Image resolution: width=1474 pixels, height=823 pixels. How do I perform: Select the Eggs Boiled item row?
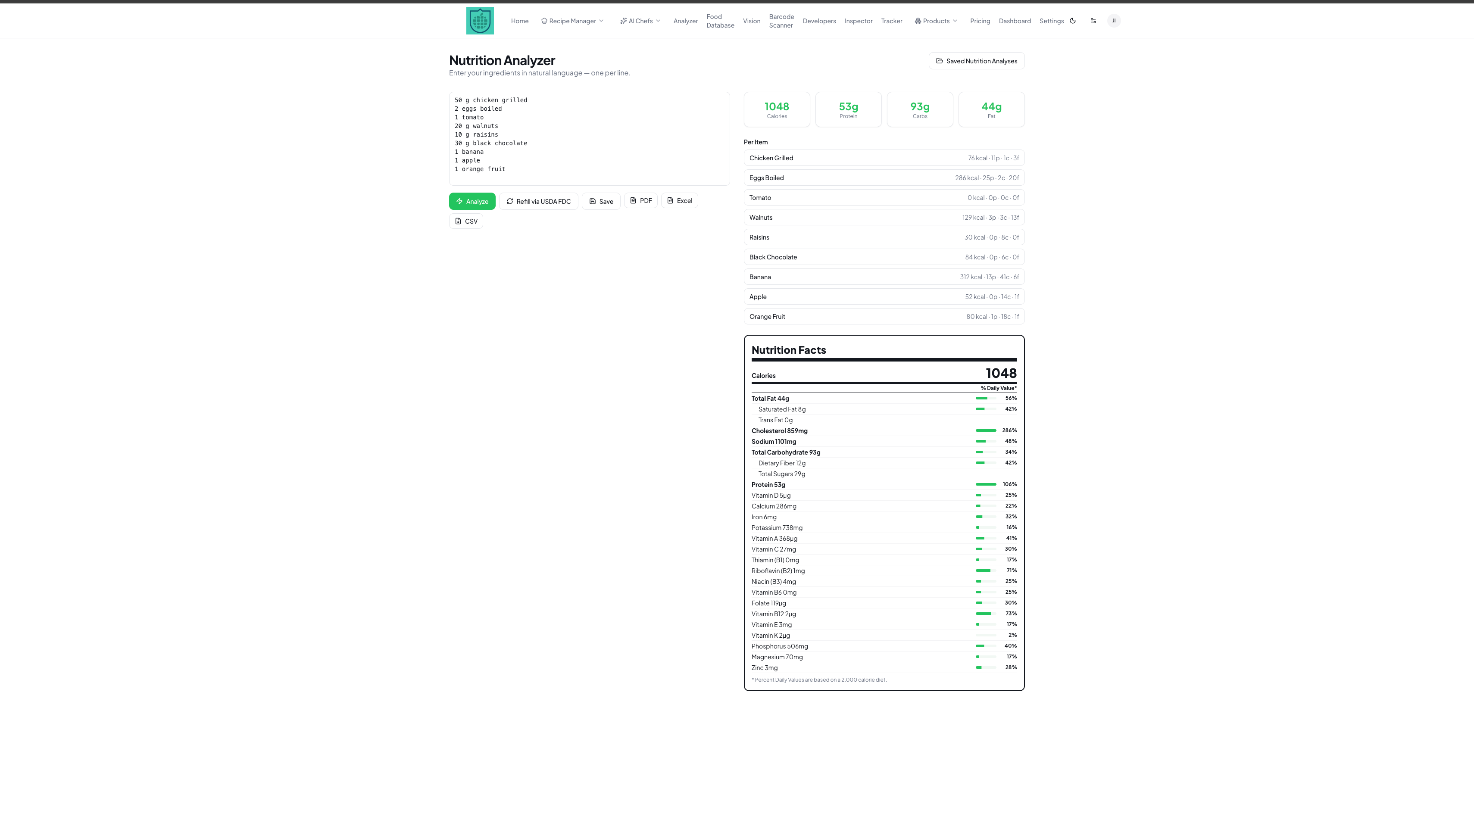(x=884, y=178)
